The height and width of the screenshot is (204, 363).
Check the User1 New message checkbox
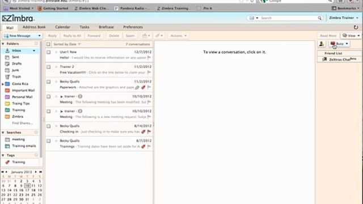click(x=48, y=52)
